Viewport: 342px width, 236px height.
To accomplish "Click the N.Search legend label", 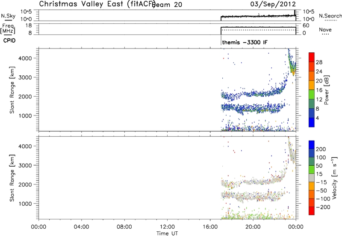I will tap(330, 16).
